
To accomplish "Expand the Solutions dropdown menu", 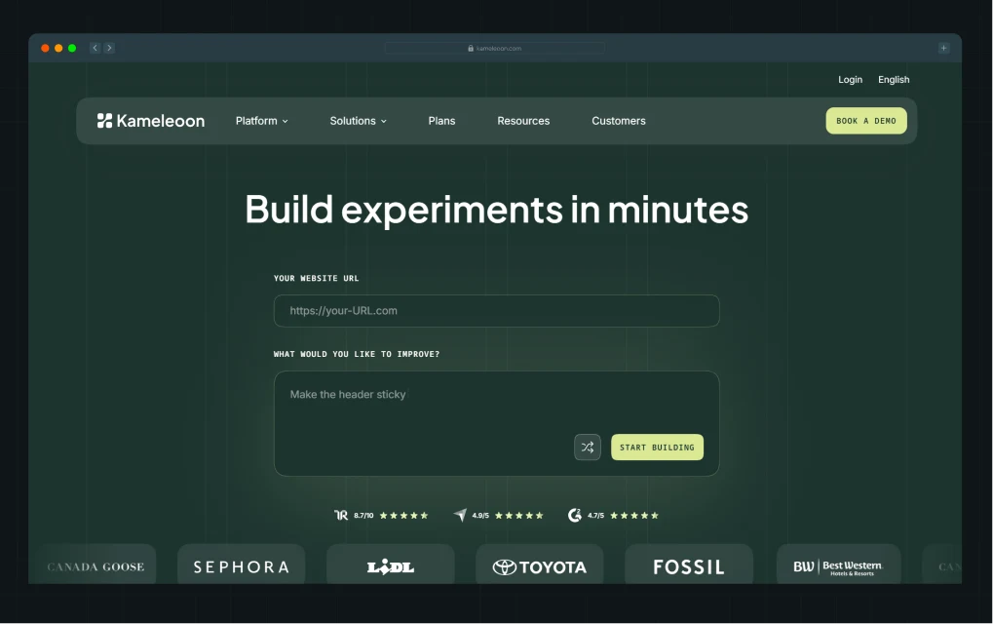I will click(358, 121).
